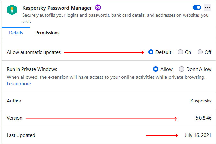This screenshot has height=144, width=216.
Task: Switch to the Permissions tab
Action: (x=47, y=33)
